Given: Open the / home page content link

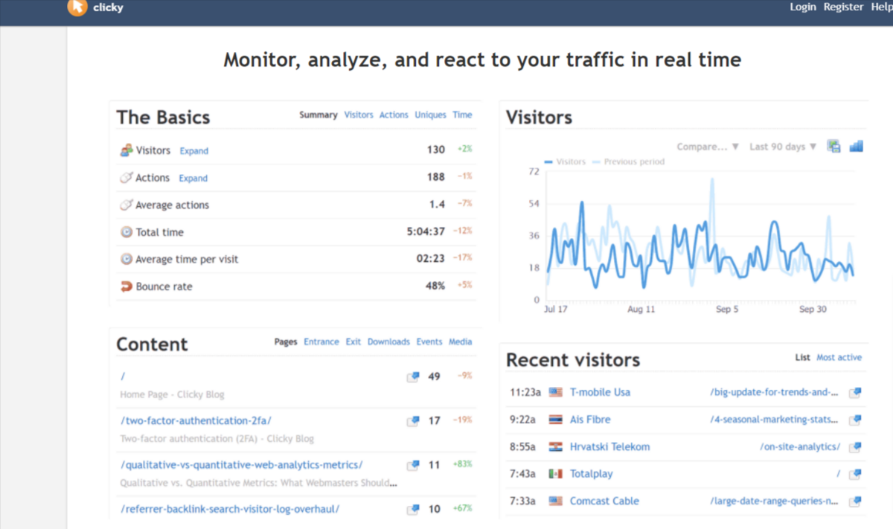Looking at the screenshot, I should tap(122, 376).
